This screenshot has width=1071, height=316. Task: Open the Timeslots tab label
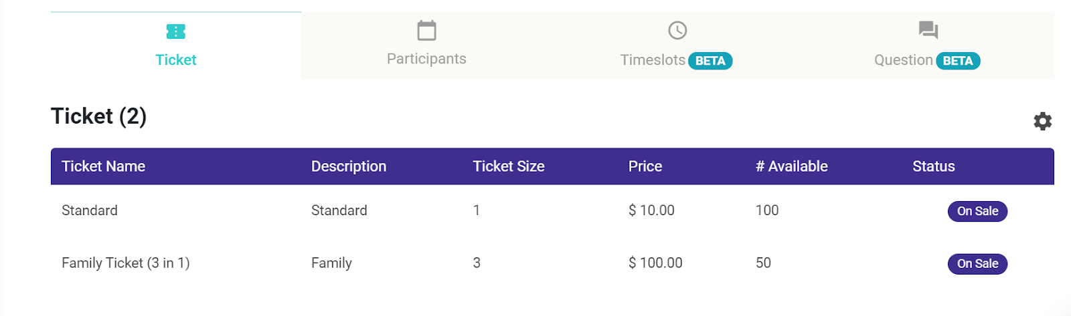pos(653,60)
